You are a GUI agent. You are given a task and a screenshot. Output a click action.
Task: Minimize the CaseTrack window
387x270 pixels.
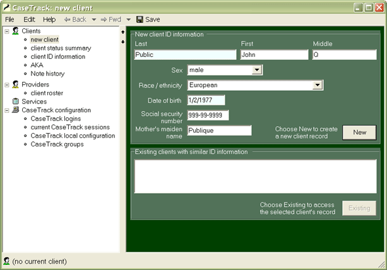coord(358,8)
